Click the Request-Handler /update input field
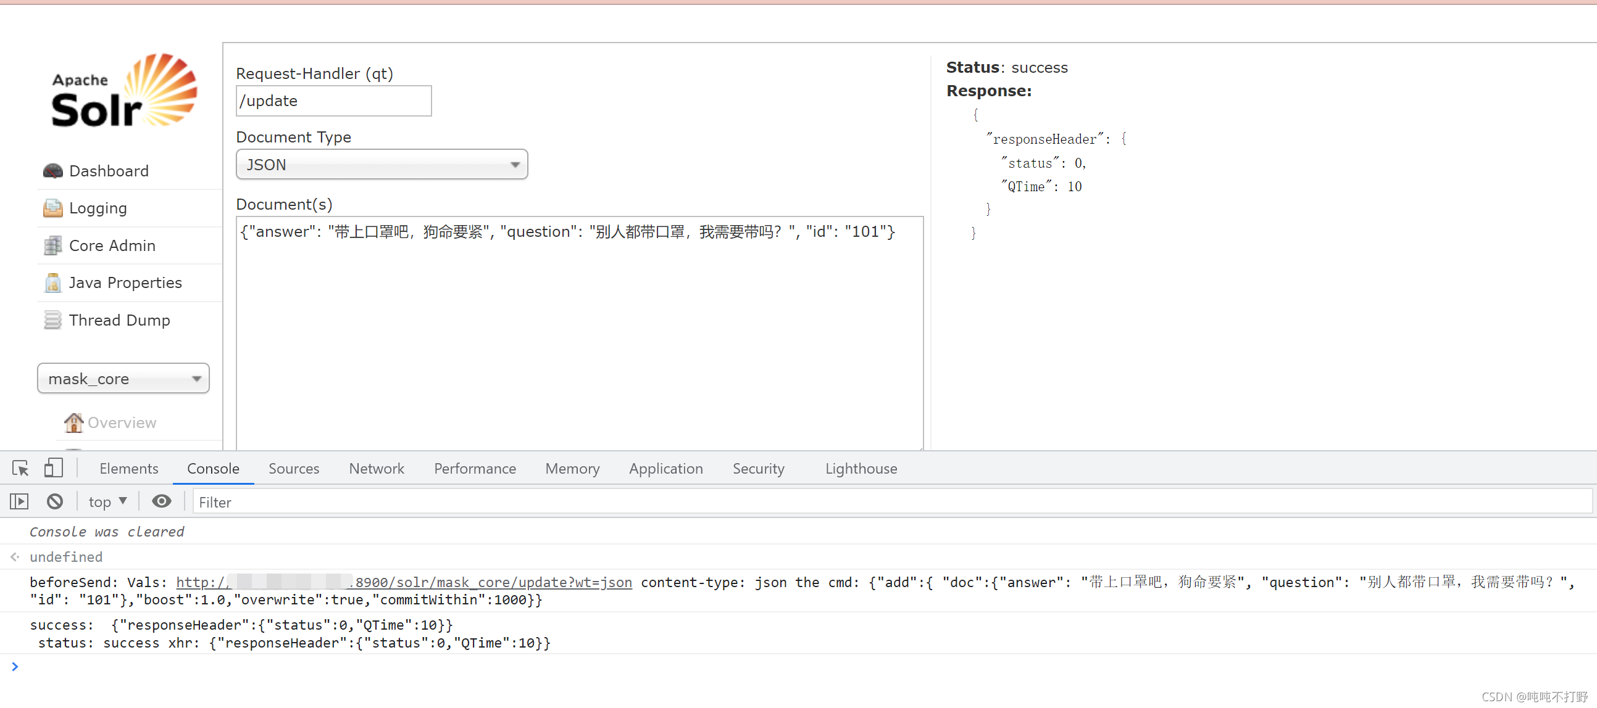The width and height of the screenshot is (1597, 708). click(333, 101)
